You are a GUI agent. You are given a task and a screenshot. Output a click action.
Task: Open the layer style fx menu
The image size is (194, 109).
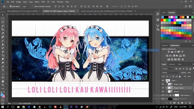171,103
